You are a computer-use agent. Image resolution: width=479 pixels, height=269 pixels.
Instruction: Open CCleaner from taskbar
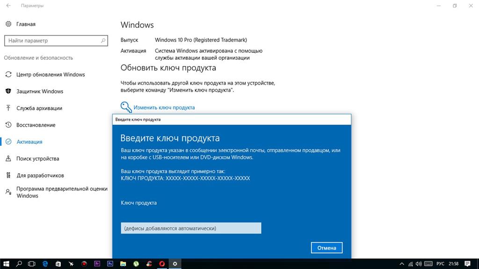point(149,264)
